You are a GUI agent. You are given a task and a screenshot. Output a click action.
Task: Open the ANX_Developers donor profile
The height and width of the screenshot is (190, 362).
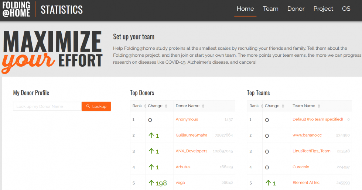(191, 151)
